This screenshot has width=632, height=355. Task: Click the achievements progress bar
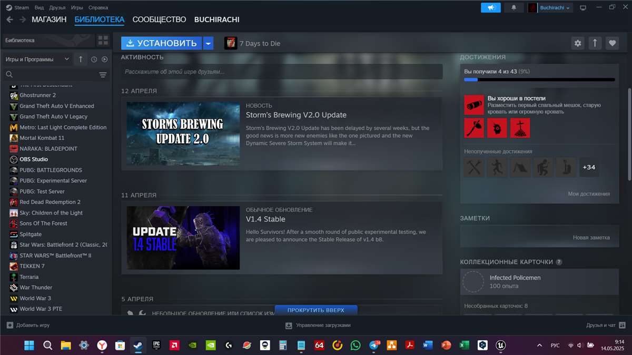click(539, 80)
